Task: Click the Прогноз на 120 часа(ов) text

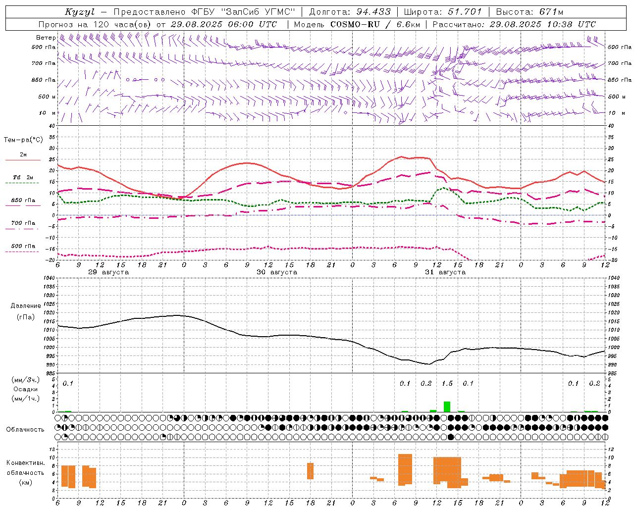Action: tap(95, 24)
